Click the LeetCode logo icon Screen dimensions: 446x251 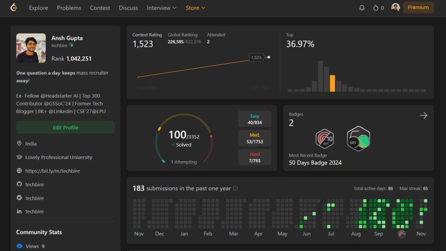click(x=13, y=8)
